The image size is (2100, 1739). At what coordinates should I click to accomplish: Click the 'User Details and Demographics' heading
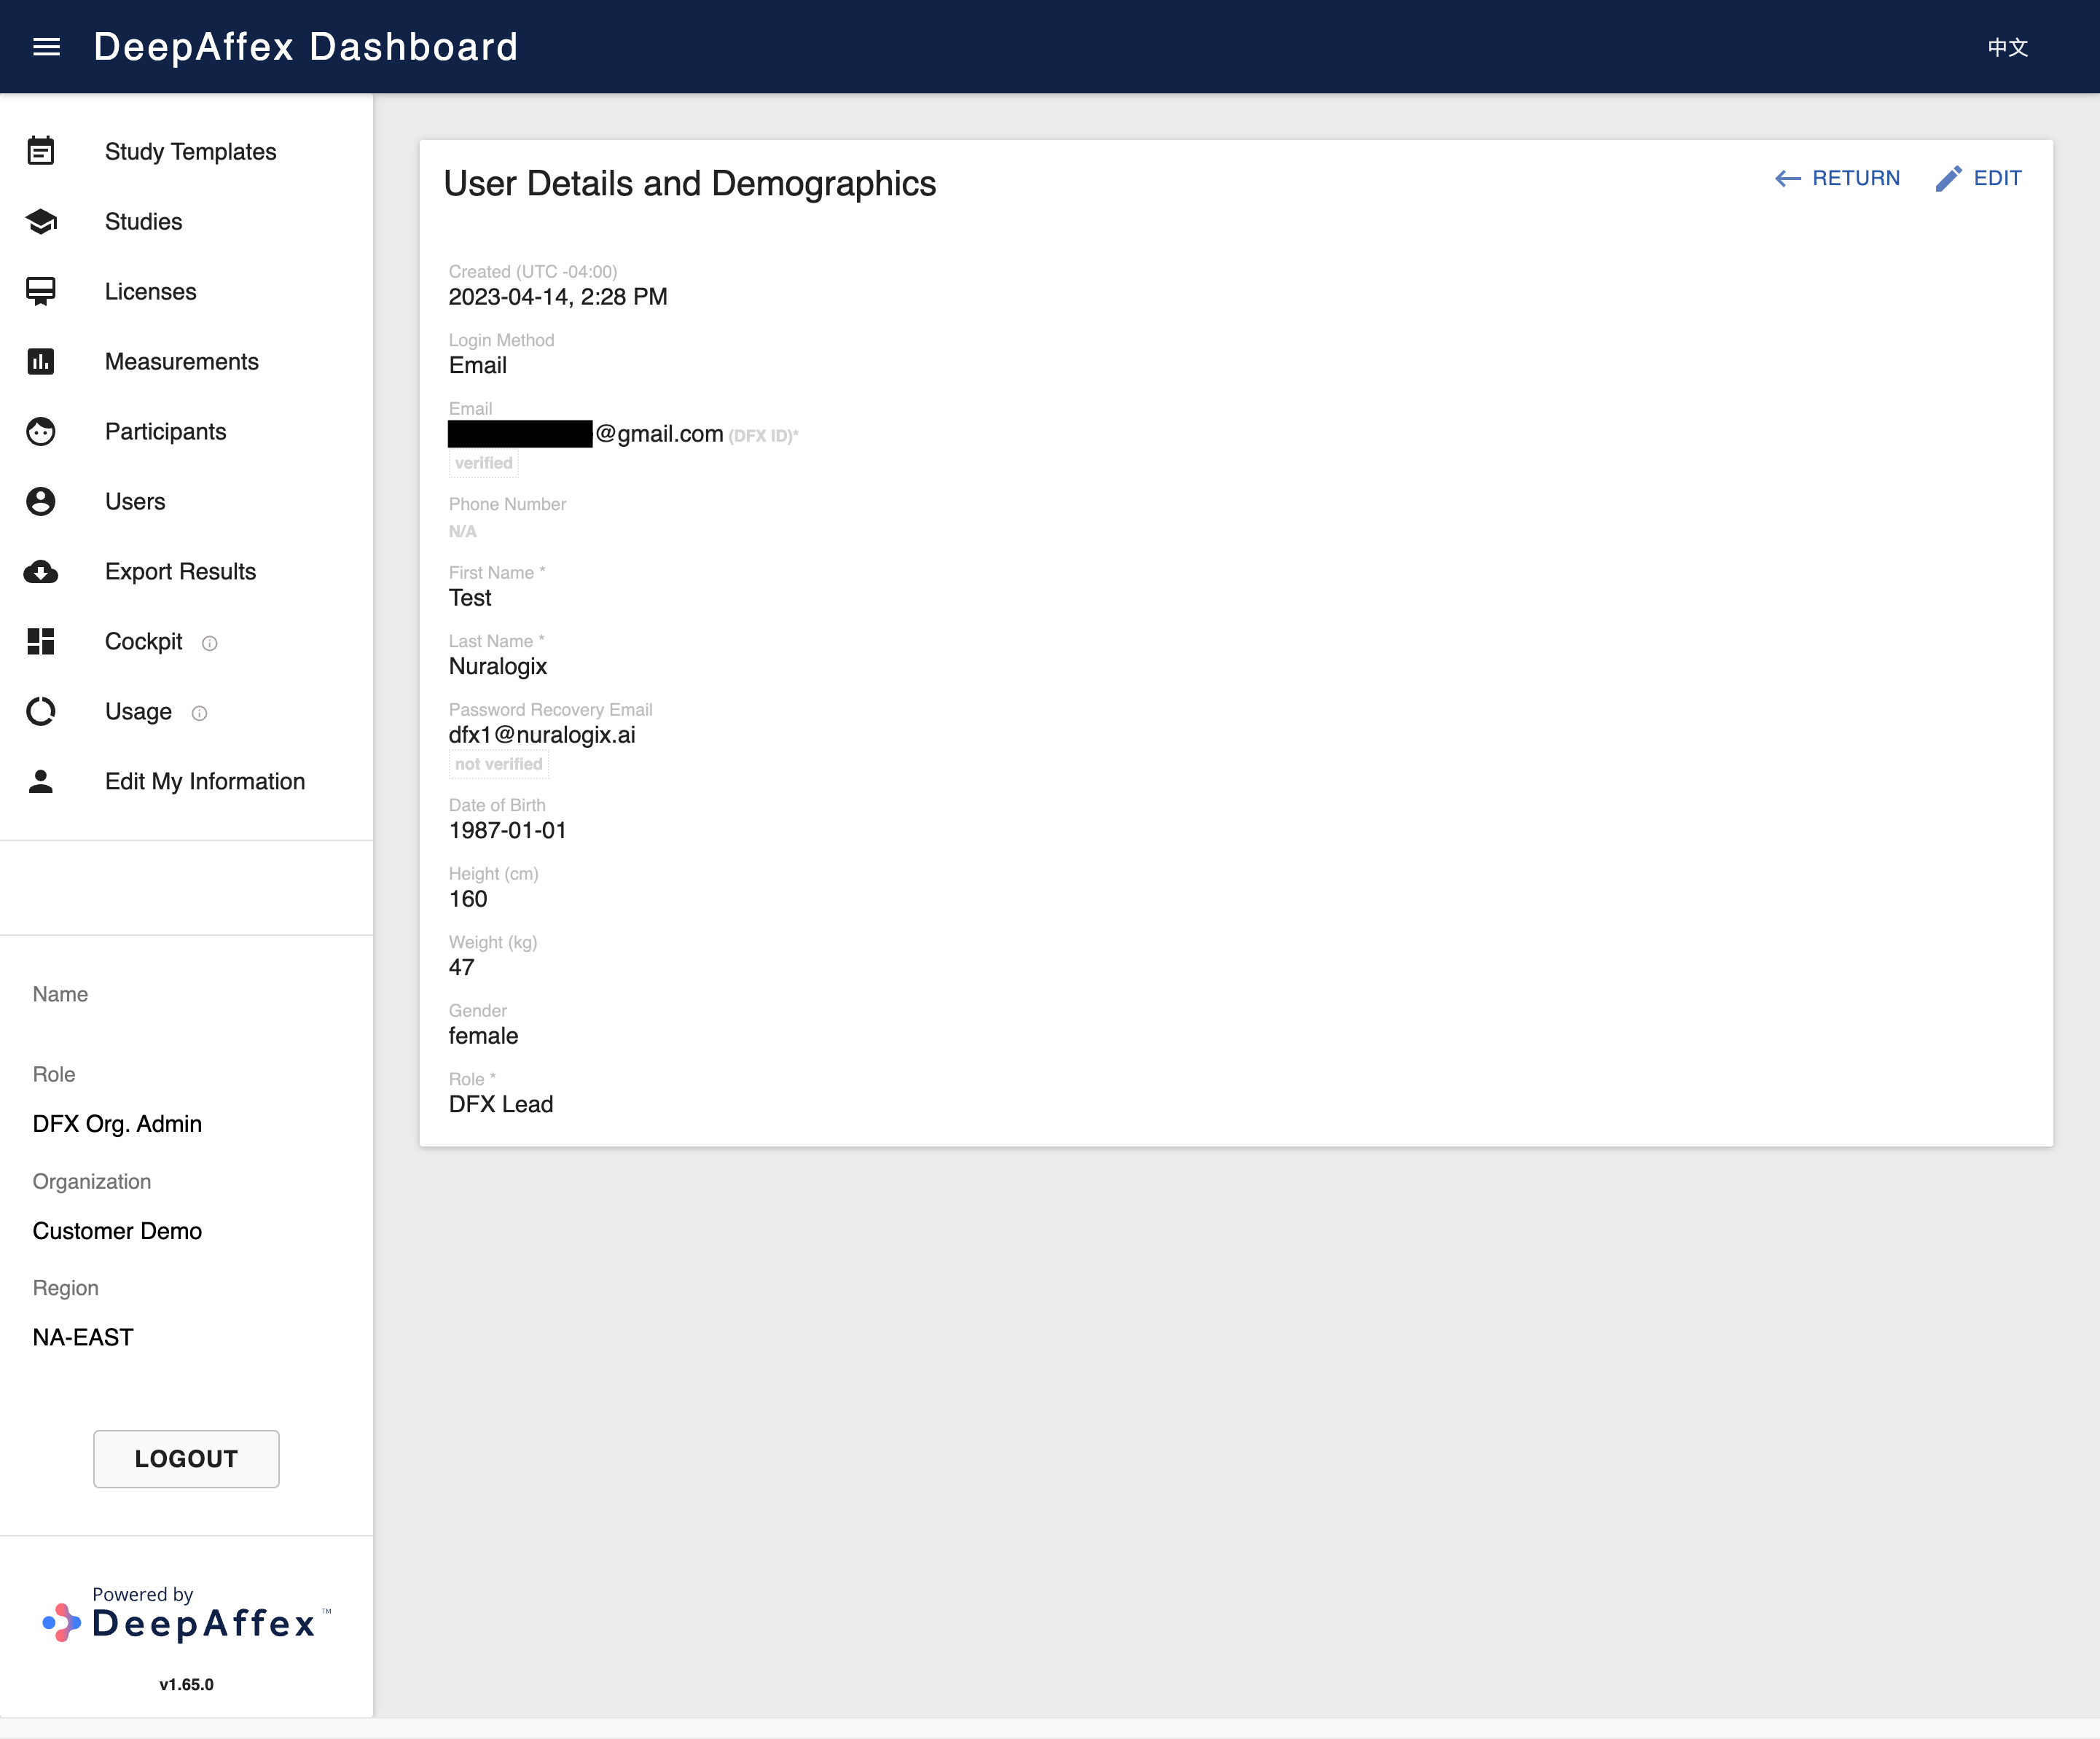click(690, 184)
